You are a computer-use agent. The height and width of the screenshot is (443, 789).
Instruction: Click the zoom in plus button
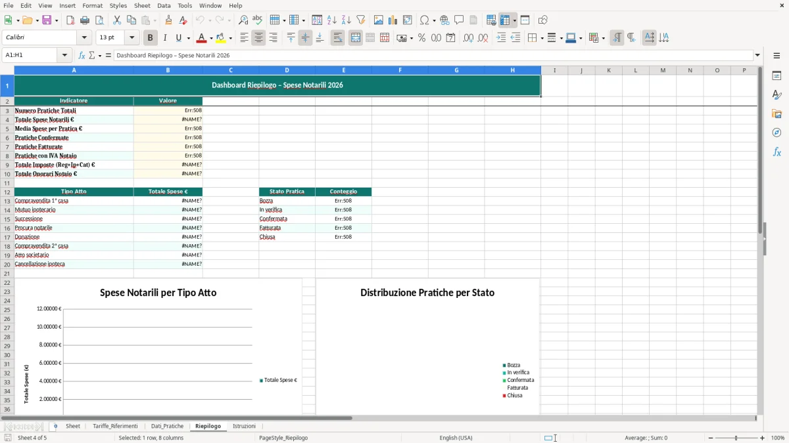pos(763,438)
